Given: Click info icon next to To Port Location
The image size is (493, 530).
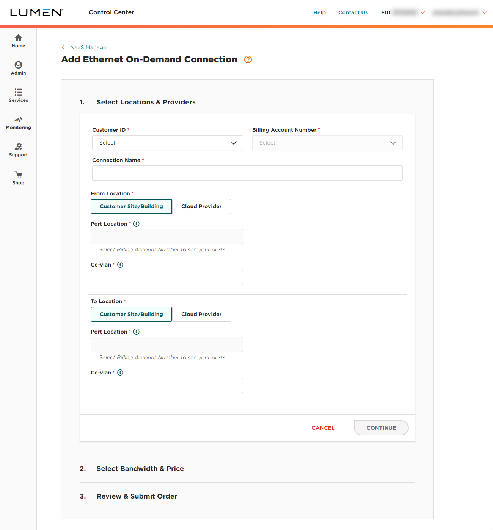Looking at the screenshot, I should point(137,332).
